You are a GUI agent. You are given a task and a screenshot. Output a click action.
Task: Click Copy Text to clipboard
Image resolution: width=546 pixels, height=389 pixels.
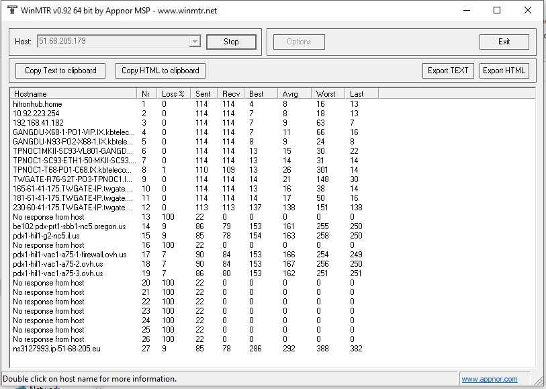pyautogui.click(x=60, y=71)
